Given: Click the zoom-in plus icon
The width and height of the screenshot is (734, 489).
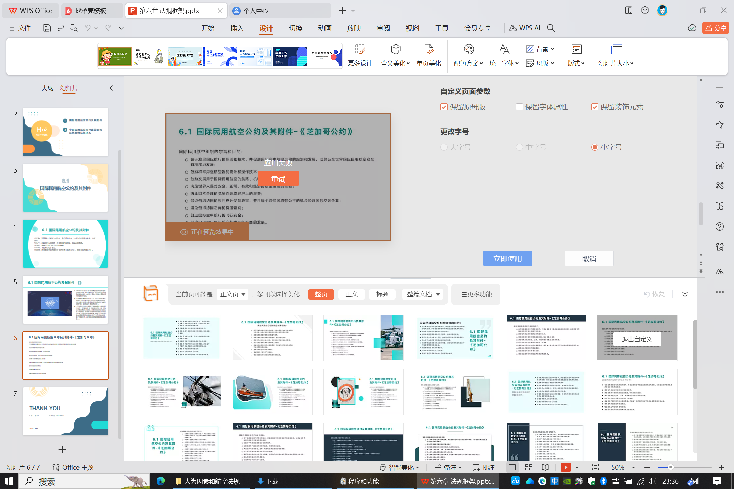Looking at the screenshot, I should pos(722,468).
